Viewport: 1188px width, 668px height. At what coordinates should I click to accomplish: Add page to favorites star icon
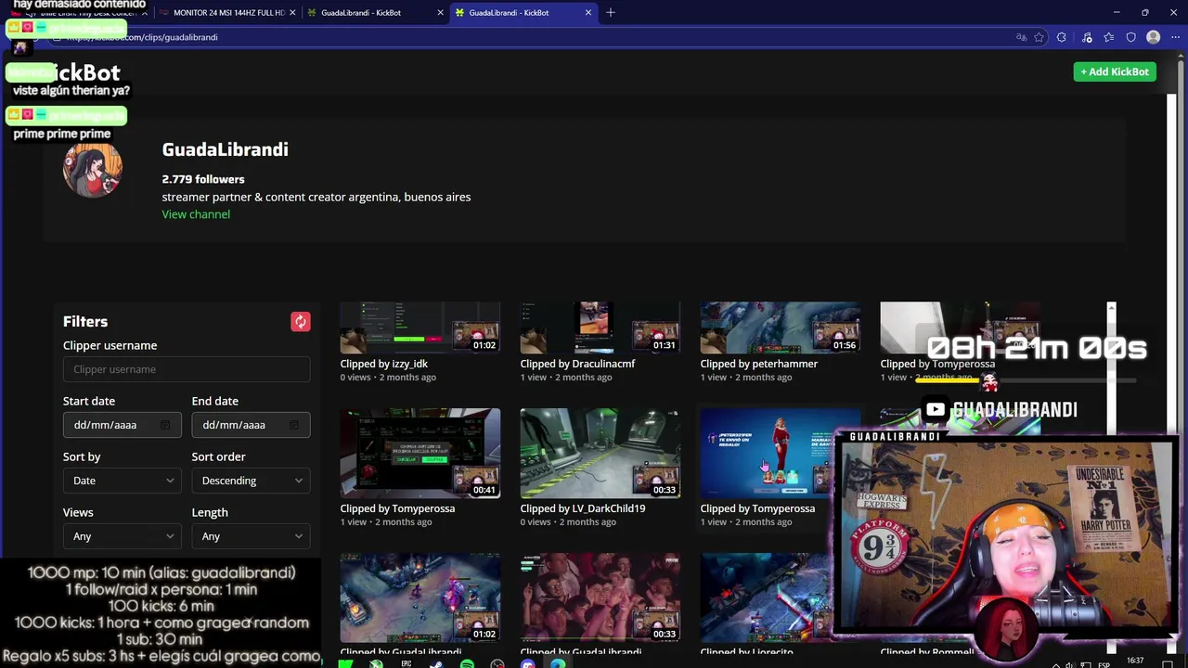tap(1039, 37)
